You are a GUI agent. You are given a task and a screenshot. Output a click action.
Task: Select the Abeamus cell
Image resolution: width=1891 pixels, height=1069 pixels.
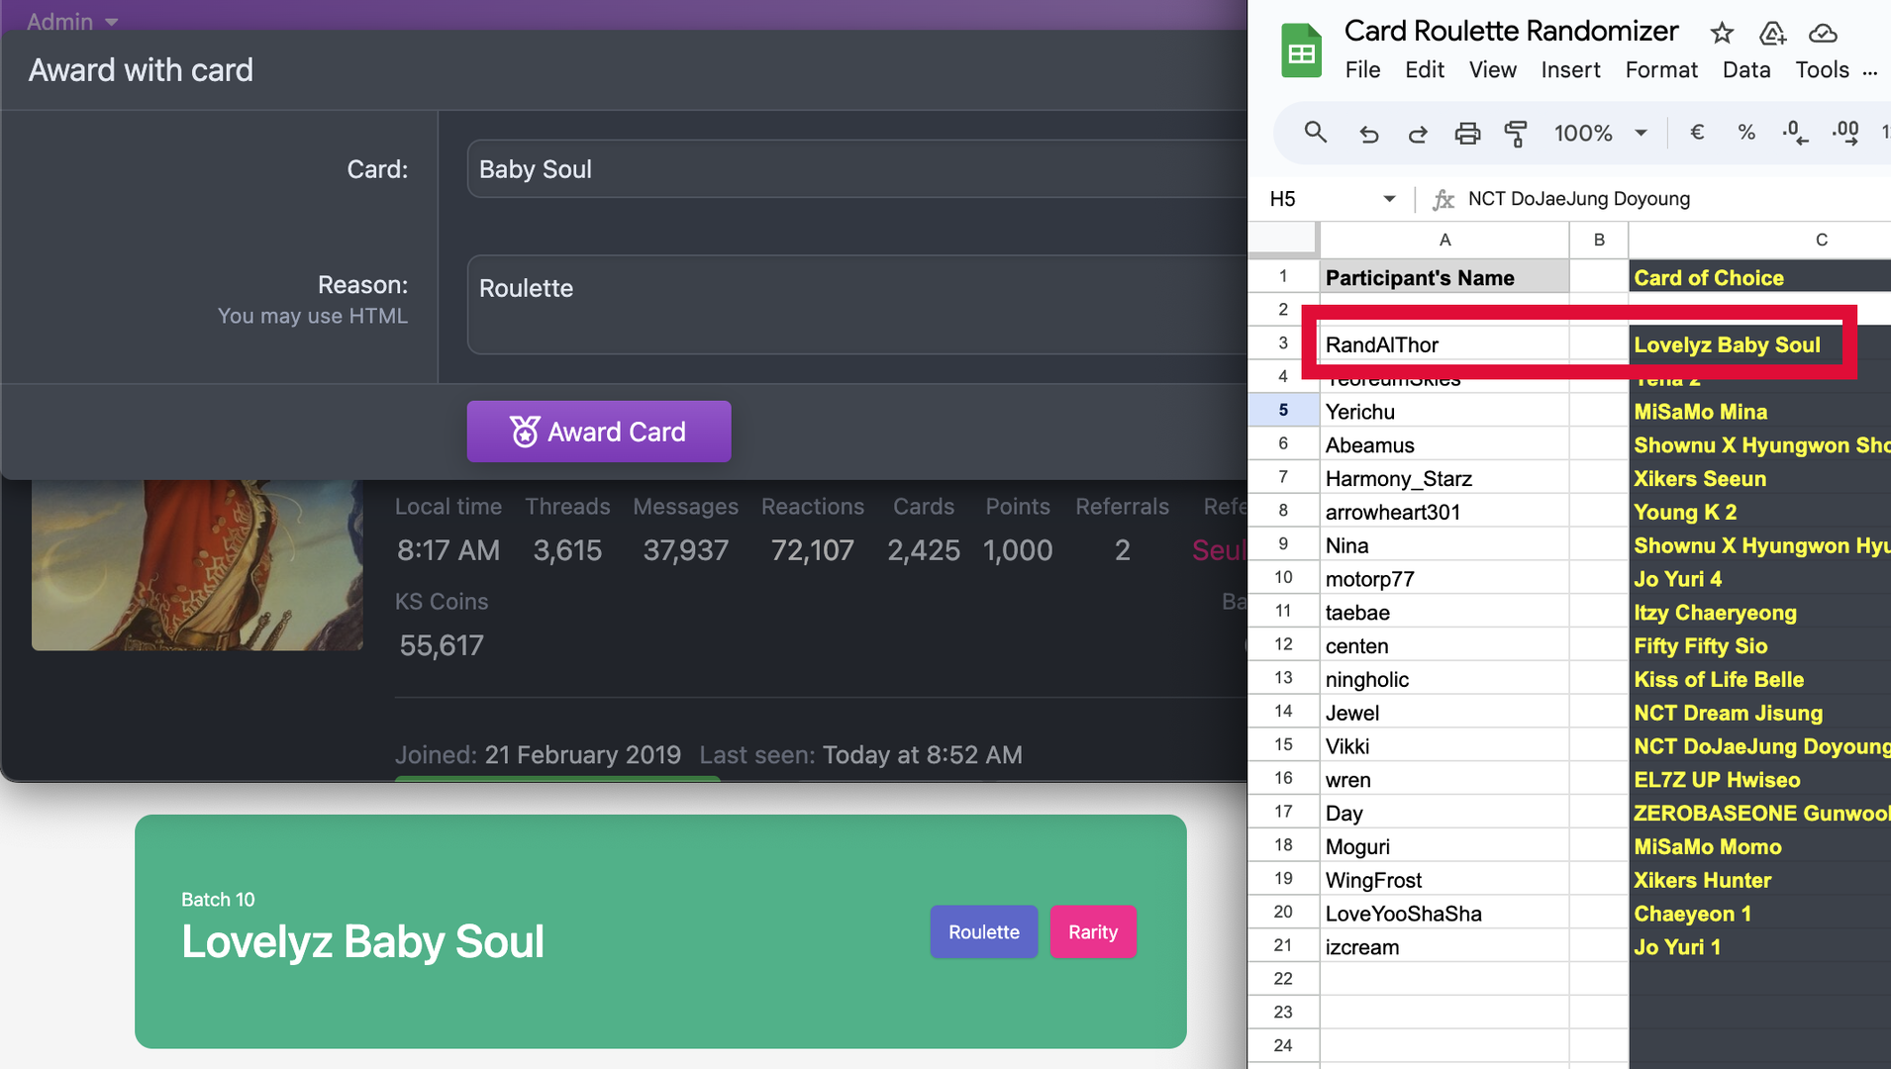pyautogui.click(x=1444, y=445)
